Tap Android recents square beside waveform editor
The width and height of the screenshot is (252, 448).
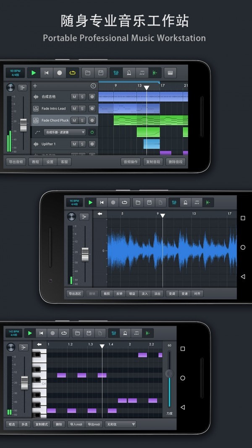[x=243, y=218]
